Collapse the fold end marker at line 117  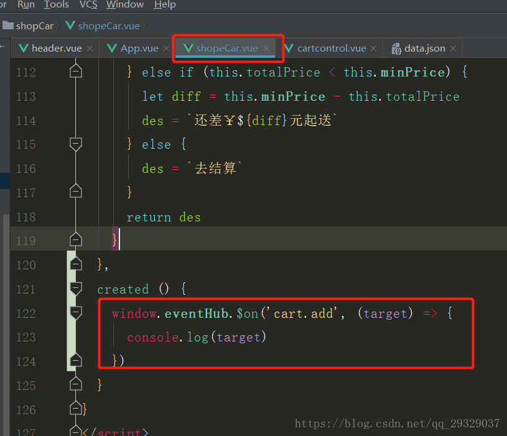point(76,192)
